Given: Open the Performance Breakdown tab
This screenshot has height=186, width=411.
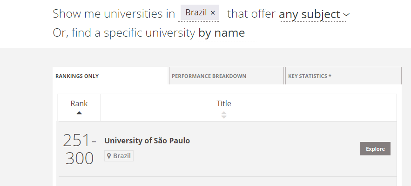Looking at the screenshot, I should click(209, 76).
